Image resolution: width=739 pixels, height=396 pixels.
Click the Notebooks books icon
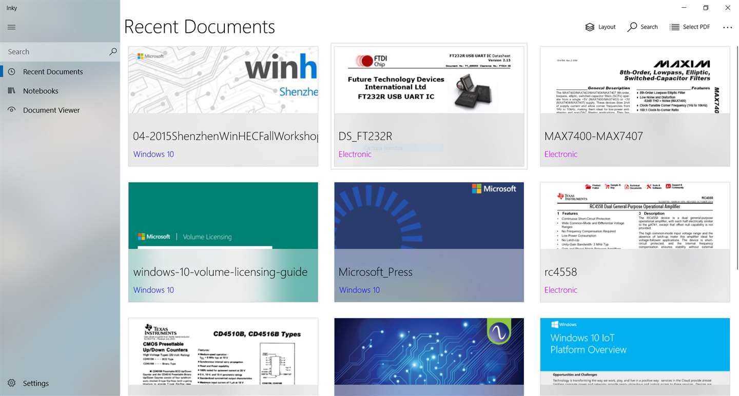click(11, 91)
